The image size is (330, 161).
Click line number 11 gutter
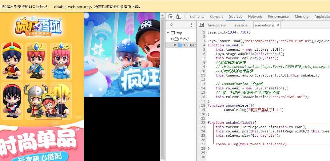coord(203,75)
